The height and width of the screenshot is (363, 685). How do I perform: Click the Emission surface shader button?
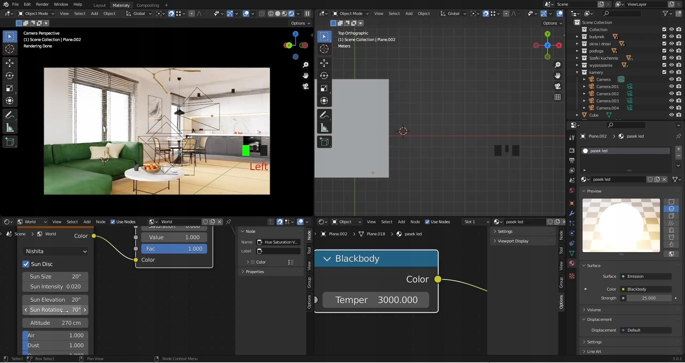pyautogui.click(x=646, y=276)
